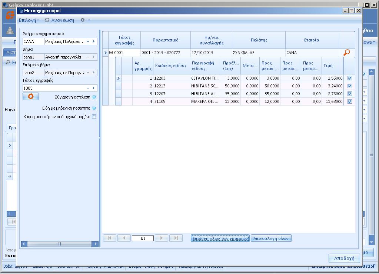Toggle Σύγχρονη εκτέλεση checkbox
379x274 pixels.
[x=94, y=97]
